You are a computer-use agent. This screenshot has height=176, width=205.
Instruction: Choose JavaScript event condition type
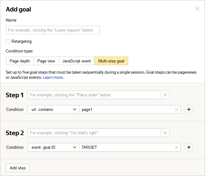77,61
